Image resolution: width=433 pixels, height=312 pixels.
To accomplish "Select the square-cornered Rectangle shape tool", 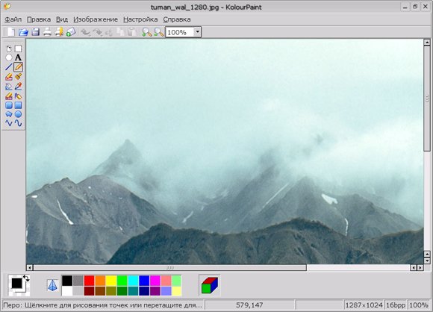I will click(x=18, y=105).
